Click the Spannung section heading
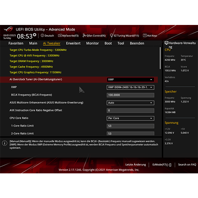198x198 pixels. (x=171, y=123)
